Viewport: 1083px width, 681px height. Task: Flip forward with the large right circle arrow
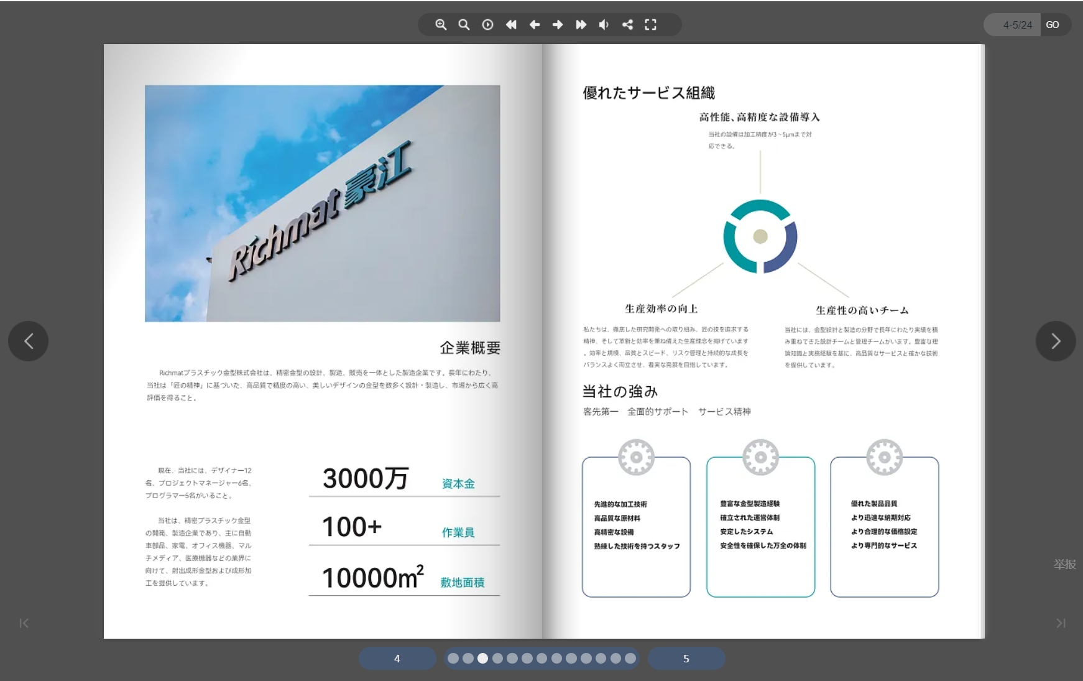[x=1056, y=341]
